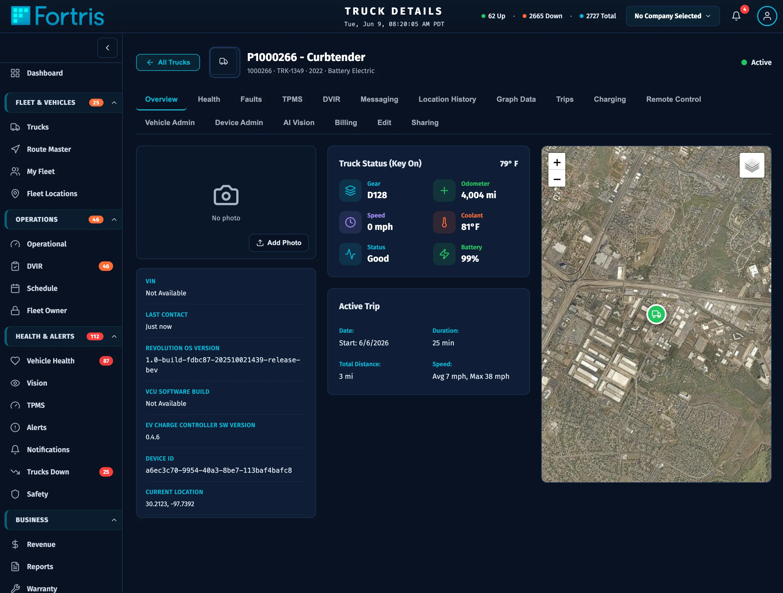
Task: Switch to the Health tab
Action: 209,99
